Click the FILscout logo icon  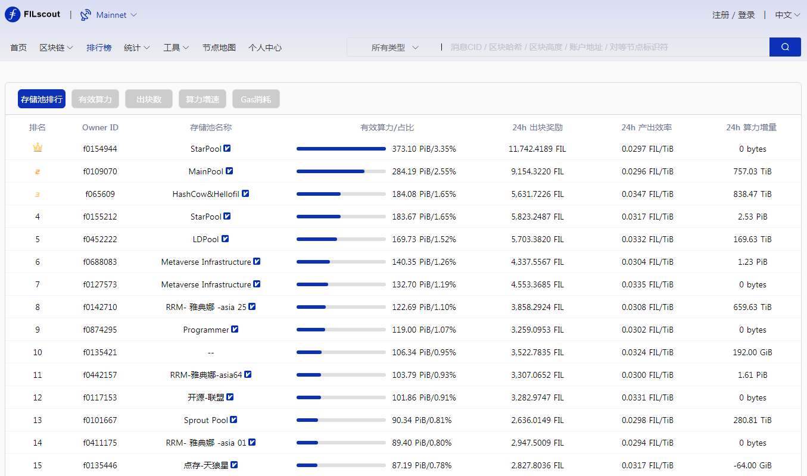(x=13, y=14)
